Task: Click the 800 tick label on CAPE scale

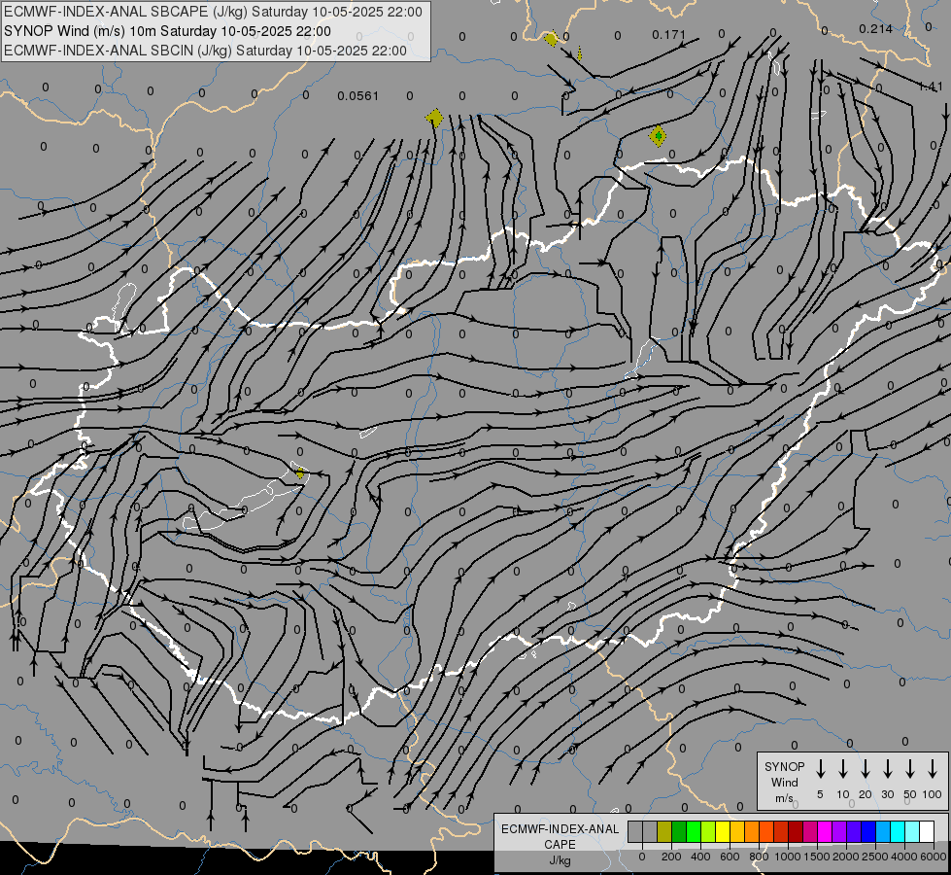Action: 759,857
